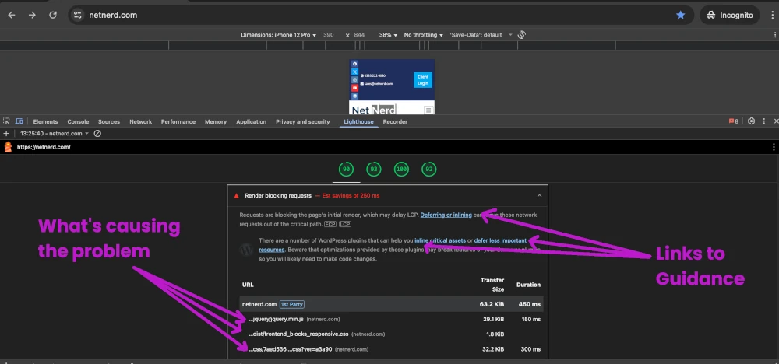
Task: Switch to the Network tab
Action: click(x=140, y=122)
